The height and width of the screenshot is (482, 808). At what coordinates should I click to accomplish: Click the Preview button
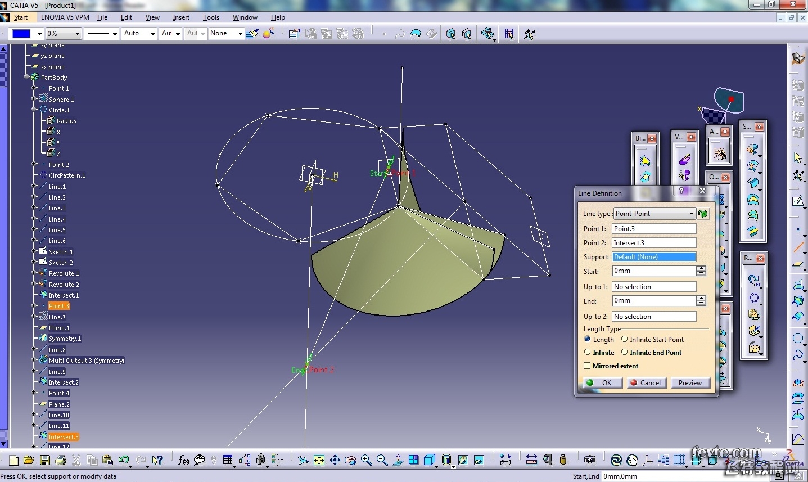(x=690, y=382)
